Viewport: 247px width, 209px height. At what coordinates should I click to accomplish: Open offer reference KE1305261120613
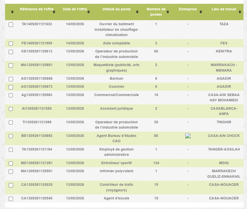pyautogui.click(x=37, y=51)
